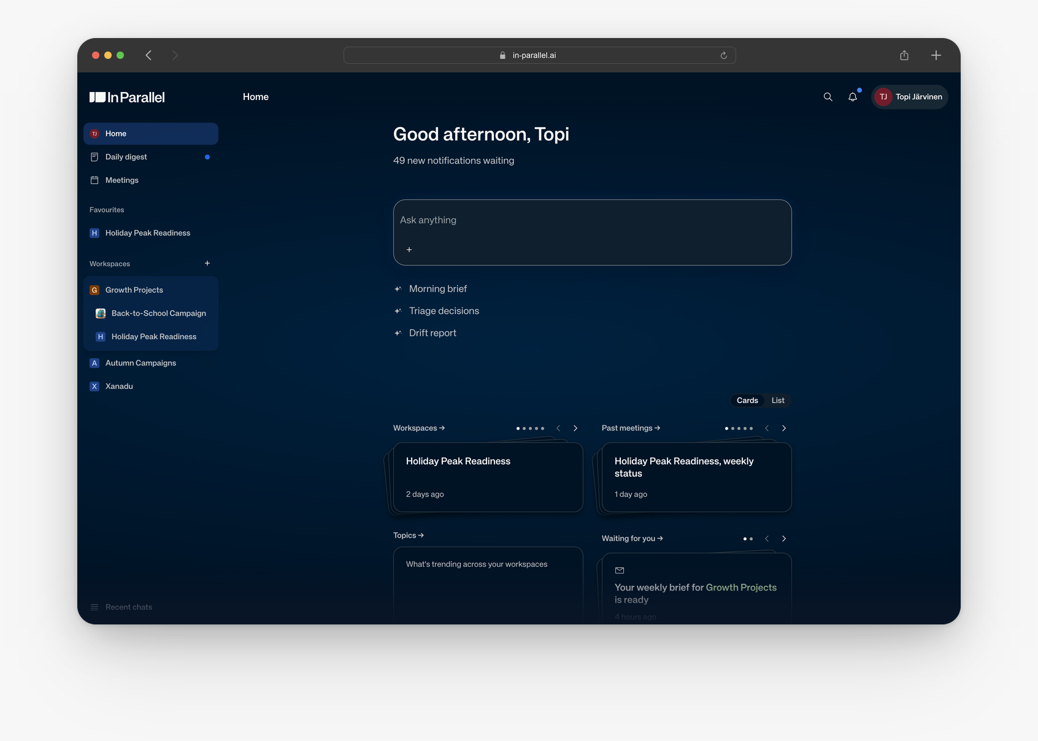Show previous Workspaces card with the left chevron
The width and height of the screenshot is (1038, 741).
pyautogui.click(x=558, y=428)
